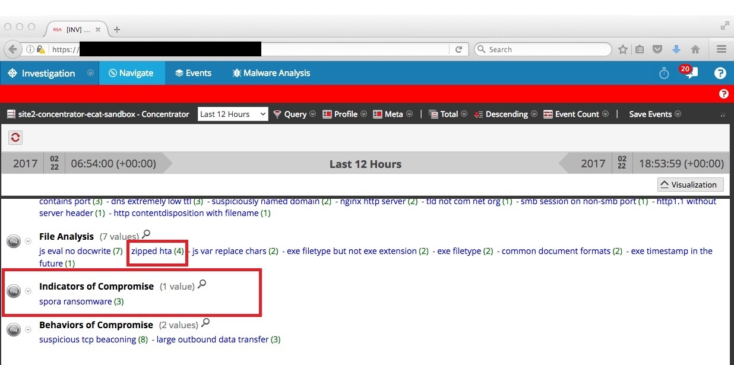Click the Help question mark icon
The width and height of the screenshot is (734, 365).
tap(720, 73)
